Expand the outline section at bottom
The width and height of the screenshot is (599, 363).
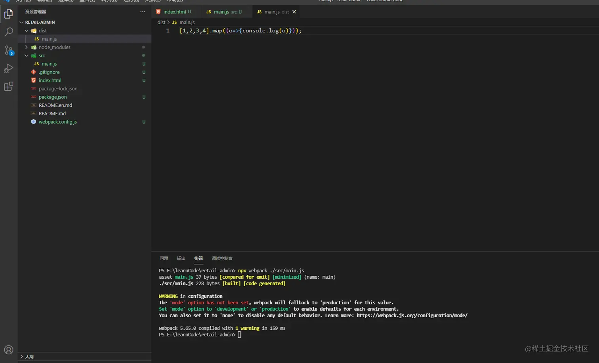(x=84, y=356)
